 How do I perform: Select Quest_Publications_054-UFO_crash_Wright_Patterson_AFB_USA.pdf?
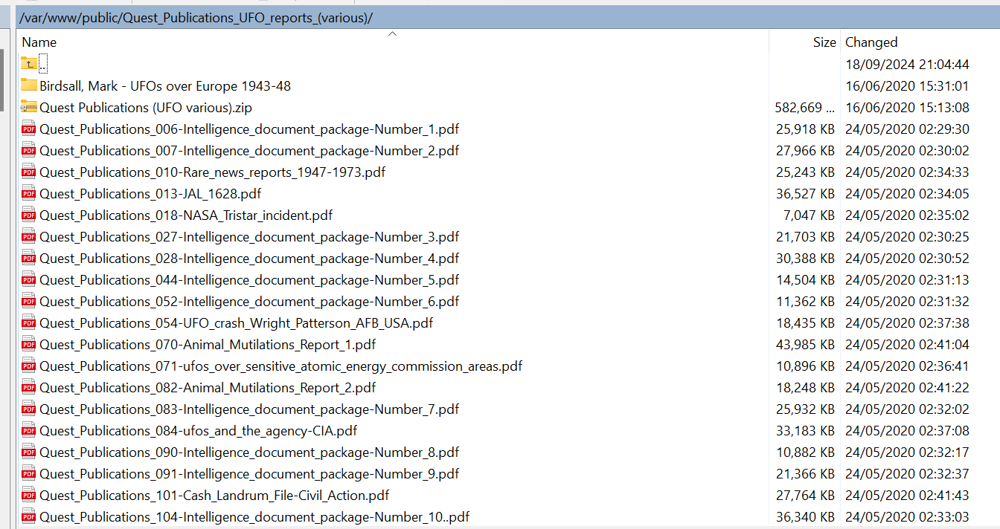click(237, 323)
